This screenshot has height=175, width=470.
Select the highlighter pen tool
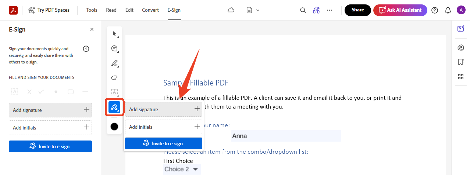click(114, 63)
